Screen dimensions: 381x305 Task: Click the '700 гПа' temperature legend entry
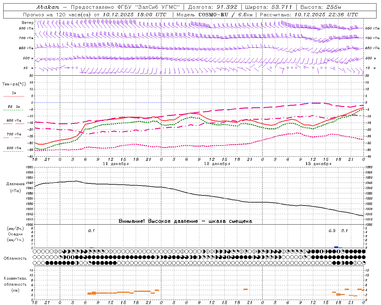(x=14, y=134)
